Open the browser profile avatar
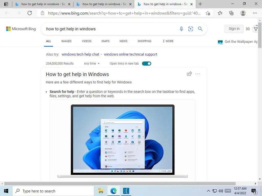Screen dimensions: 262x196 point(243,13)
